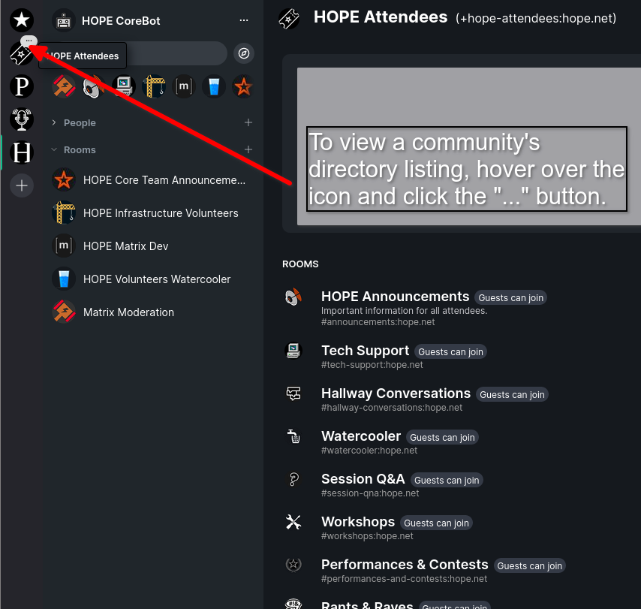641x609 pixels.
Task: Open the Tech Support room listing
Action: click(365, 351)
